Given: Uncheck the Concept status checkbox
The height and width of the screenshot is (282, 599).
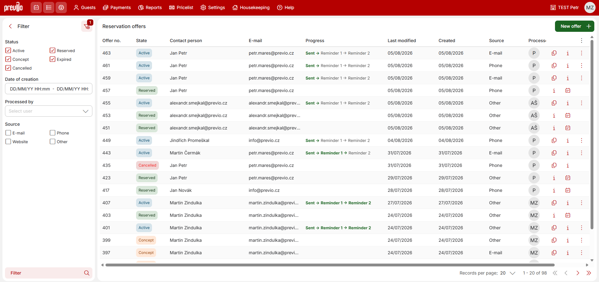Looking at the screenshot, I should [x=8, y=59].
